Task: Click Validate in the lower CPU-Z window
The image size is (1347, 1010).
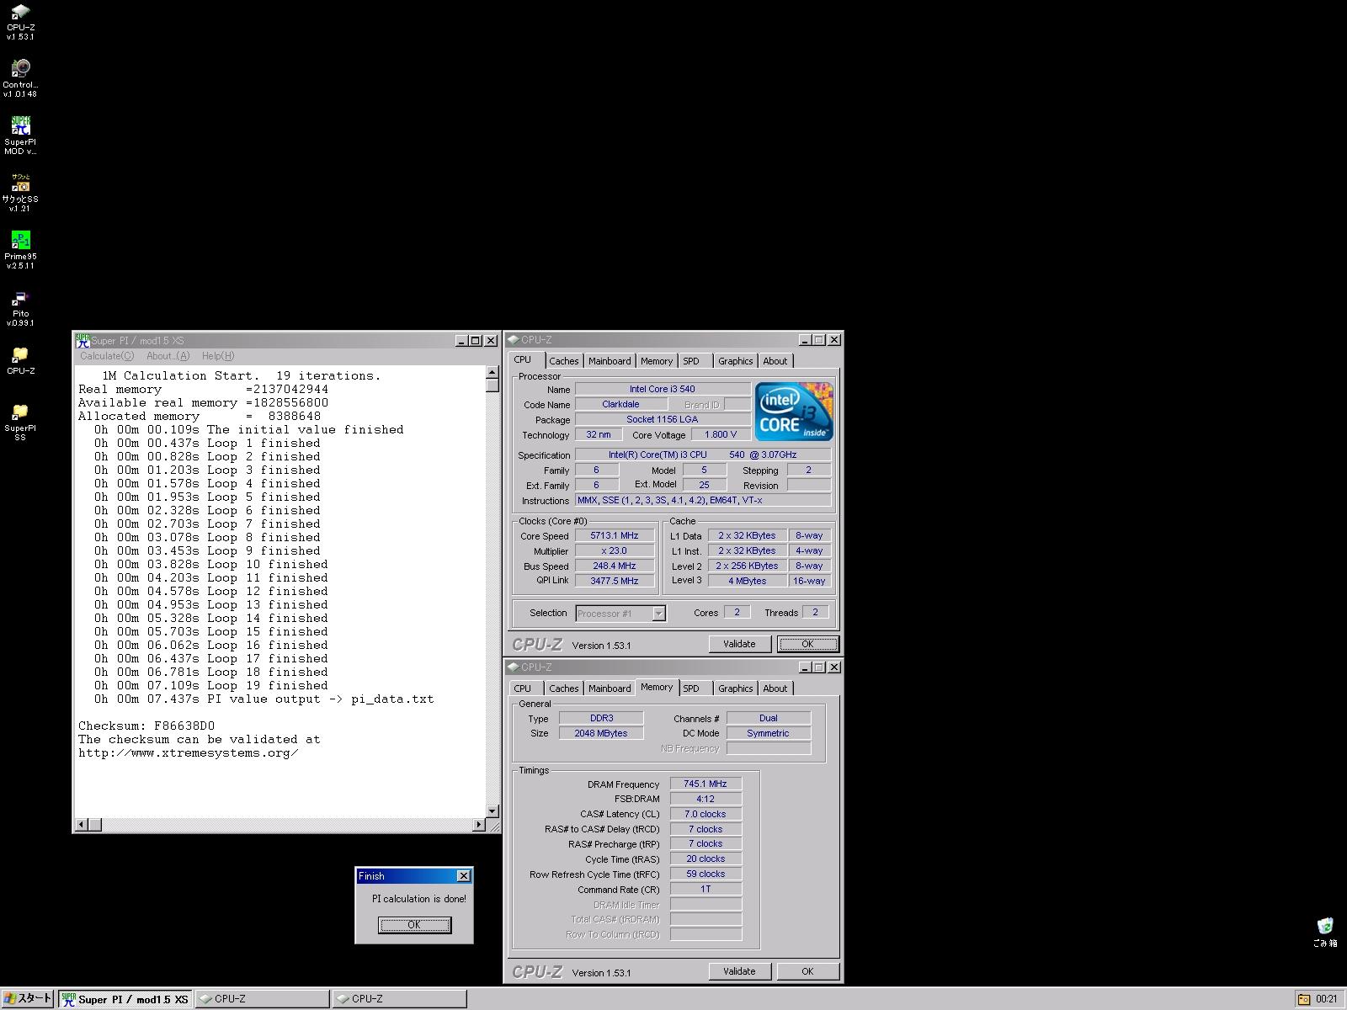Action: [739, 971]
